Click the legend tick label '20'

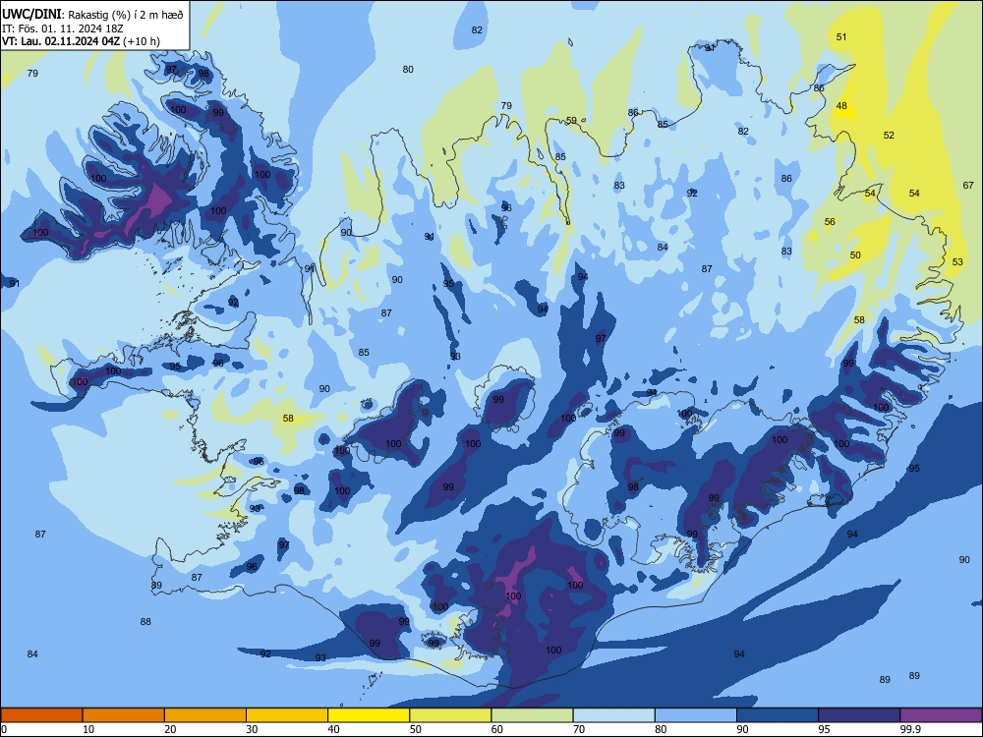[170, 729]
